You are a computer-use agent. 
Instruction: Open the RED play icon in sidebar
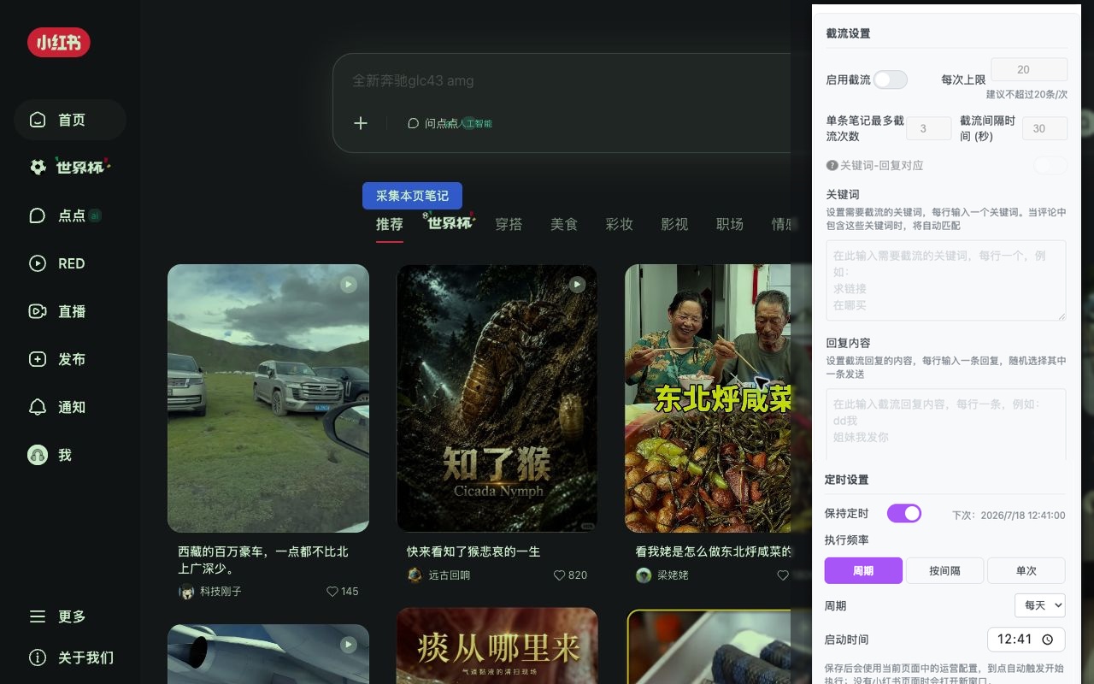[x=38, y=263]
